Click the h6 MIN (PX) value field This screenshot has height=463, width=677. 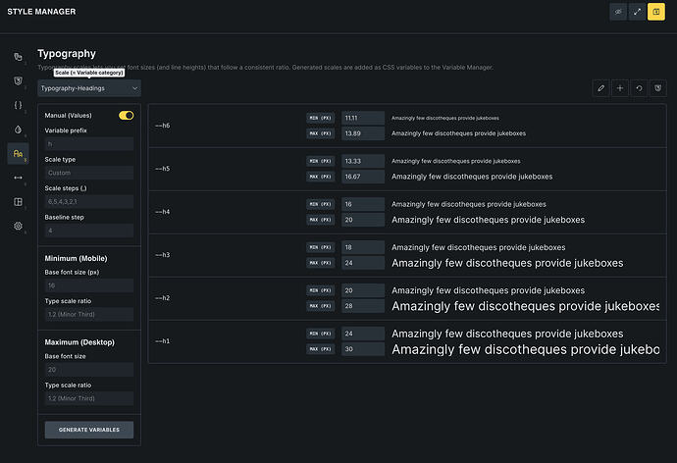[362, 117]
